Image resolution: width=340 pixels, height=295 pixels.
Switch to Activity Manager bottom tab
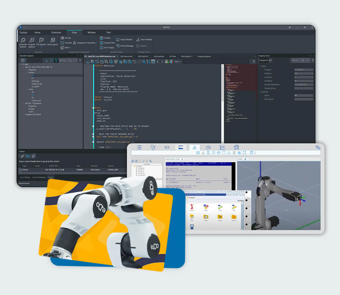[x=39, y=177]
